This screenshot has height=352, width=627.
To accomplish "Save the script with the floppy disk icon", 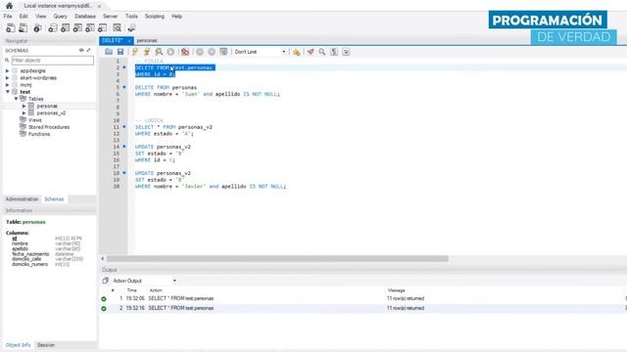I will tap(121, 52).
